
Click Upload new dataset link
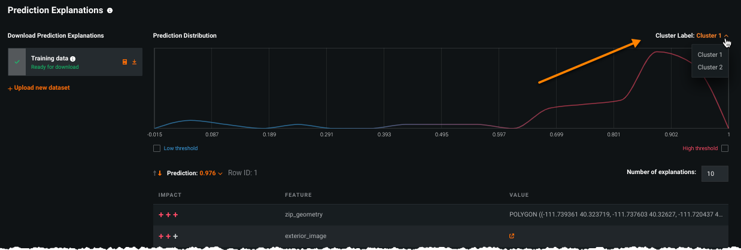[38, 88]
